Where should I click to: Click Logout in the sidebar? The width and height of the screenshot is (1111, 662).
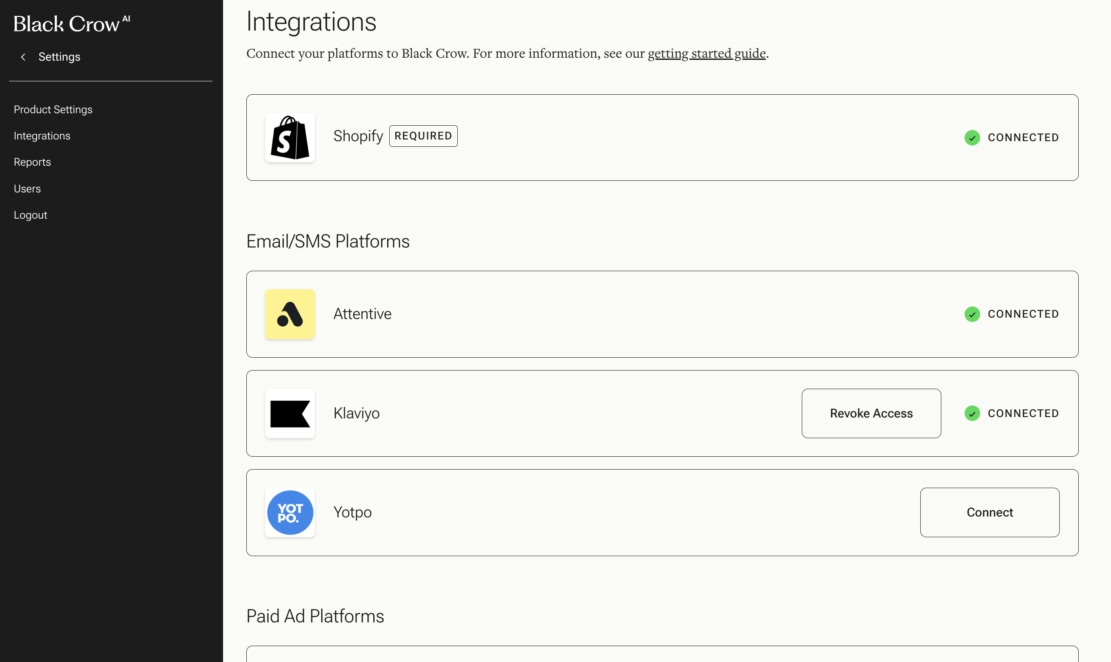tap(30, 215)
